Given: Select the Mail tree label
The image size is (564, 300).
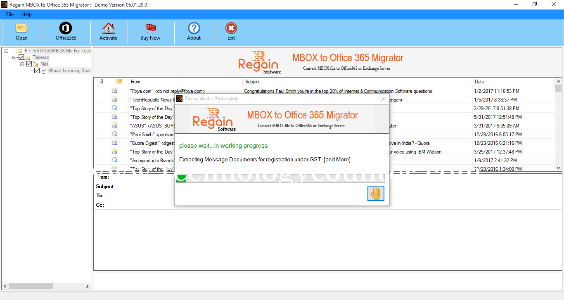Looking at the screenshot, I should point(44,64).
